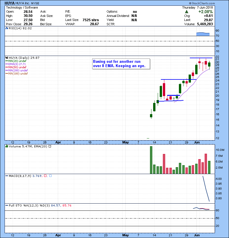Click the volume bars icon beside Volume 5.47M
The image size is (229, 238).
(7, 146)
